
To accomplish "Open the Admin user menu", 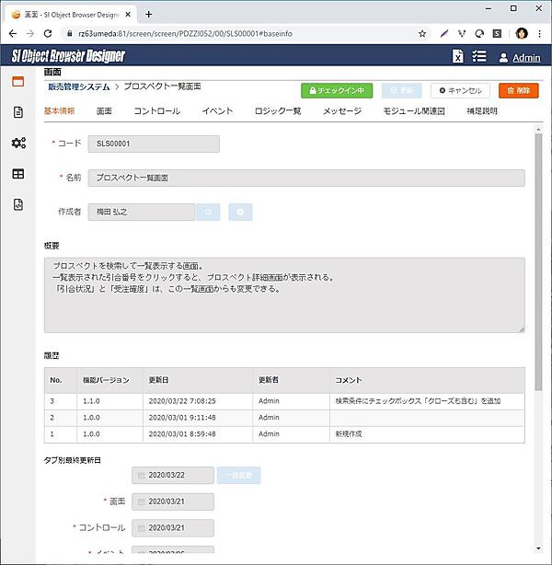I will [520, 57].
